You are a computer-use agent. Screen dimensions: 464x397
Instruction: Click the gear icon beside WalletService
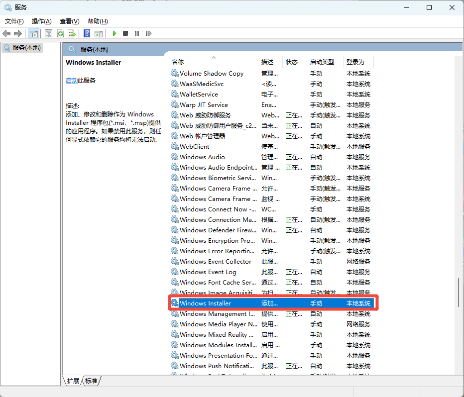(x=175, y=94)
